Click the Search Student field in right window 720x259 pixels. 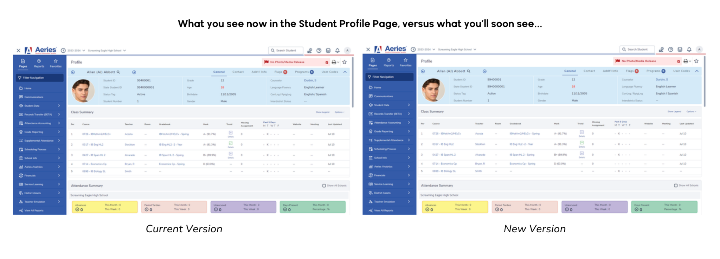[x=637, y=50]
